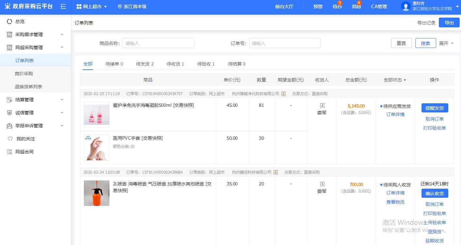Open 查看物流 link for the sprayer order
This screenshot has width=461, height=245.
395,202
